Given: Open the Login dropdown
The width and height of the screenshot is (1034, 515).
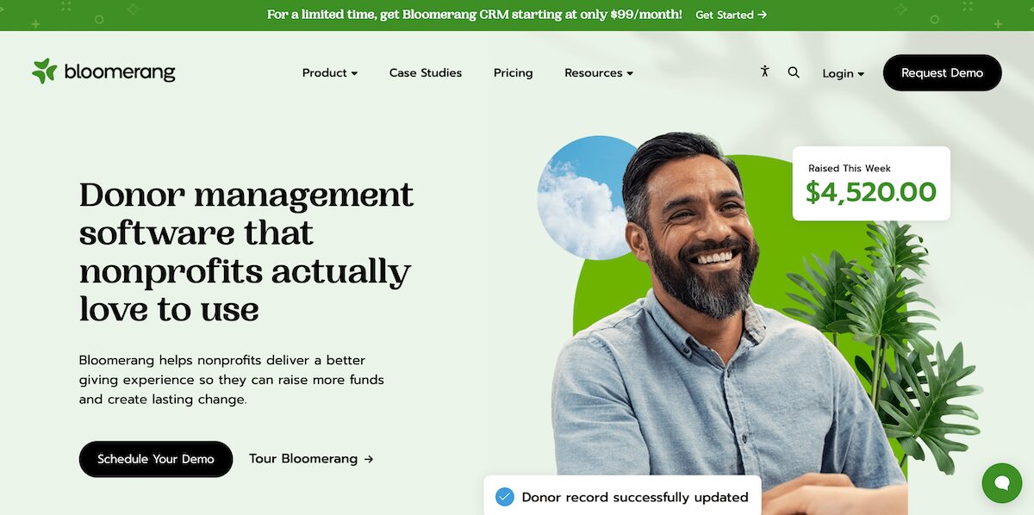Looking at the screenshot, I should pyautogui.click(x=843, y=73).
